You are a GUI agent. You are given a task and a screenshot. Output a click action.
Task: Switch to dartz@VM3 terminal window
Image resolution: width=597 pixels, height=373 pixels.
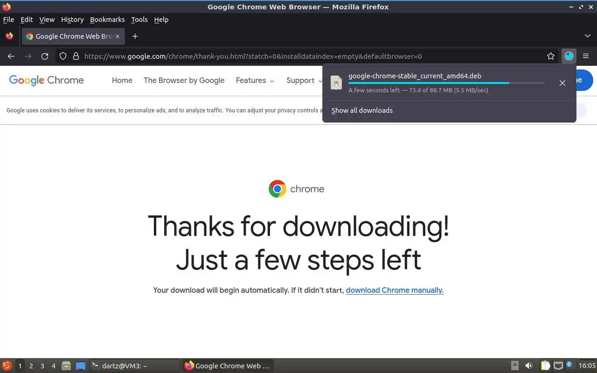(x=134, y=366)
